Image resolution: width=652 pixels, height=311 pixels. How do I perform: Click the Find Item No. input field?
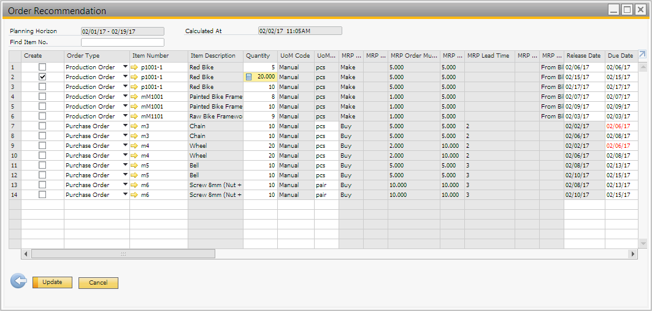[x=122, y=42]
